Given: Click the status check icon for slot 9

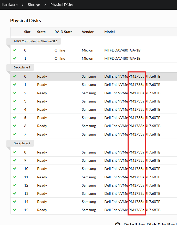Looking at the screenshot, I should coord(15,160).
